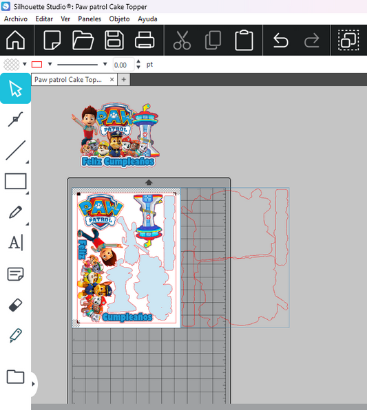Redo the last undone action

click(x=311, y=41)
